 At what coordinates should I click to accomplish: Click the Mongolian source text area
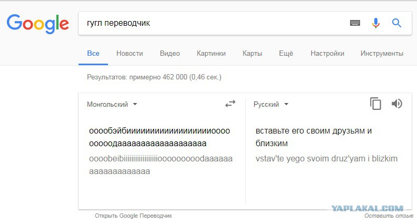click(x=160, y=137)
